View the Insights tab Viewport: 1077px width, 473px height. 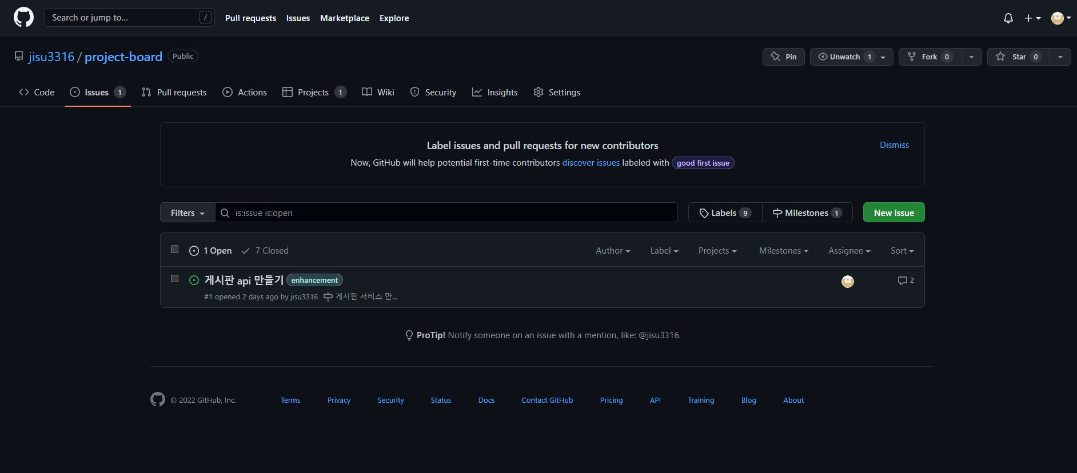(x=495, y=92)
